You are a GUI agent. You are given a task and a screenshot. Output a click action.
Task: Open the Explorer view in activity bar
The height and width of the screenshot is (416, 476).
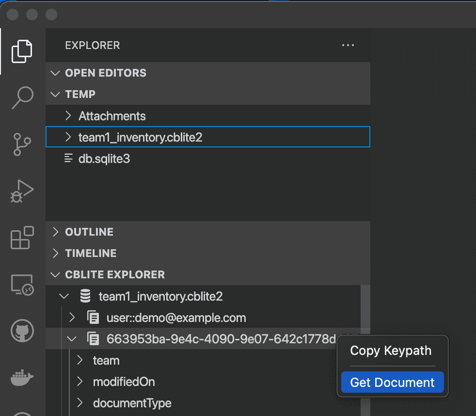[22, 51]
